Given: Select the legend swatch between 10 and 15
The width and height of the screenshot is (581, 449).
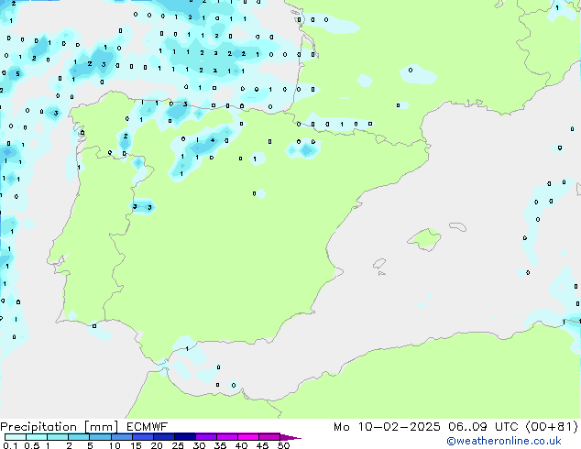Looking at the screenshot, I should tap(122, 437).
